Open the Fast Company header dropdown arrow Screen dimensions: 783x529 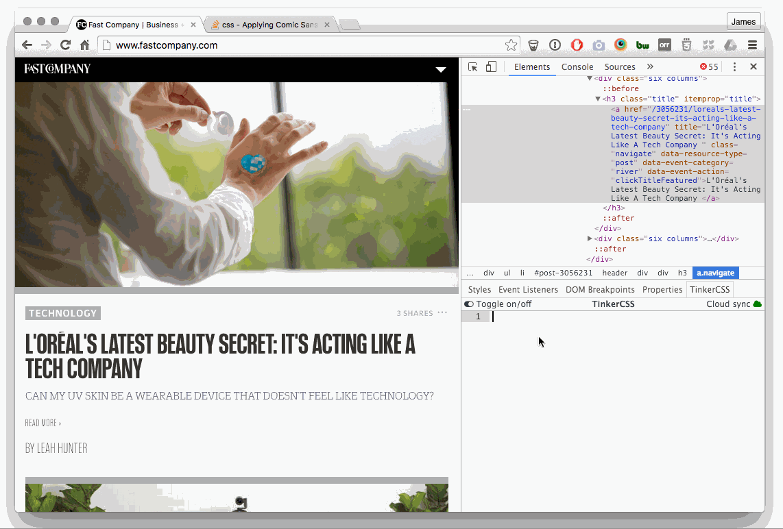point(442,69)
